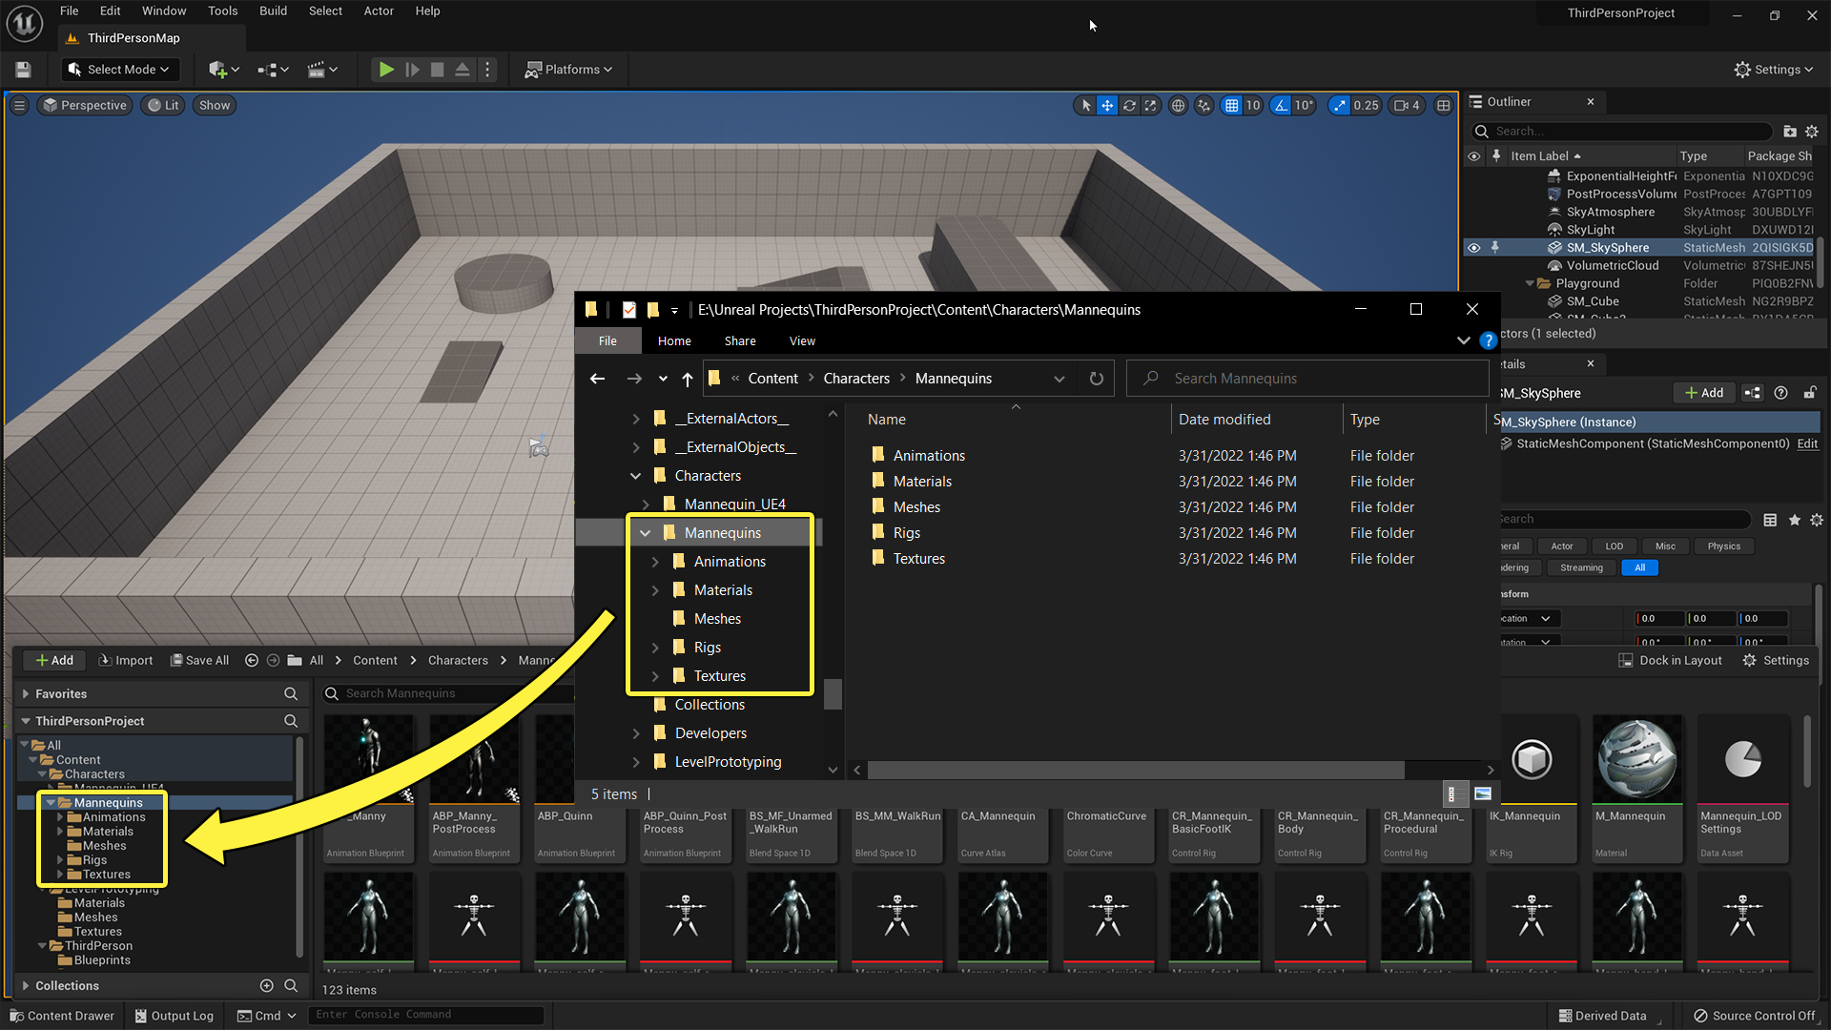This screenshot has height=1030, width=1831.
Task: Open camera speed setting in viewport
Action: tap(1407, 106)
